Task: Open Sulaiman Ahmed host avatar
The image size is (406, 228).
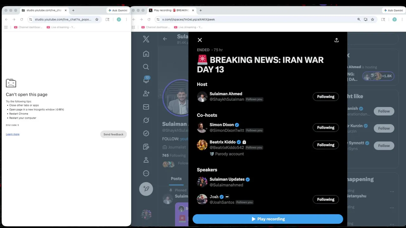Action: (202, 97)
